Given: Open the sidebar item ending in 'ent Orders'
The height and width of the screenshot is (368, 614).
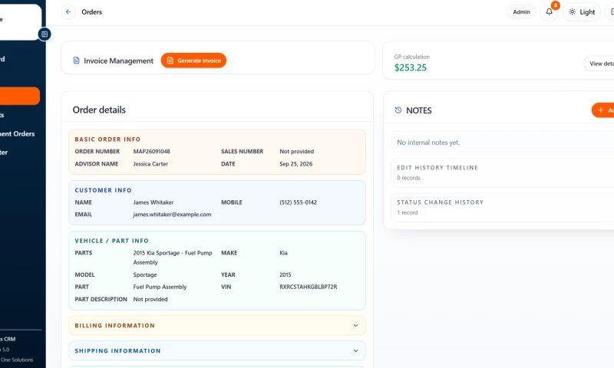Looking at the screenshot, I should [17, 133].
